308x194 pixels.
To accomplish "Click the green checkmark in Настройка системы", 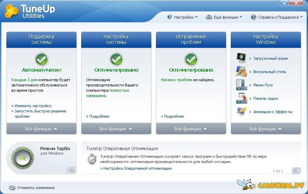I will [x=116, y=59].
